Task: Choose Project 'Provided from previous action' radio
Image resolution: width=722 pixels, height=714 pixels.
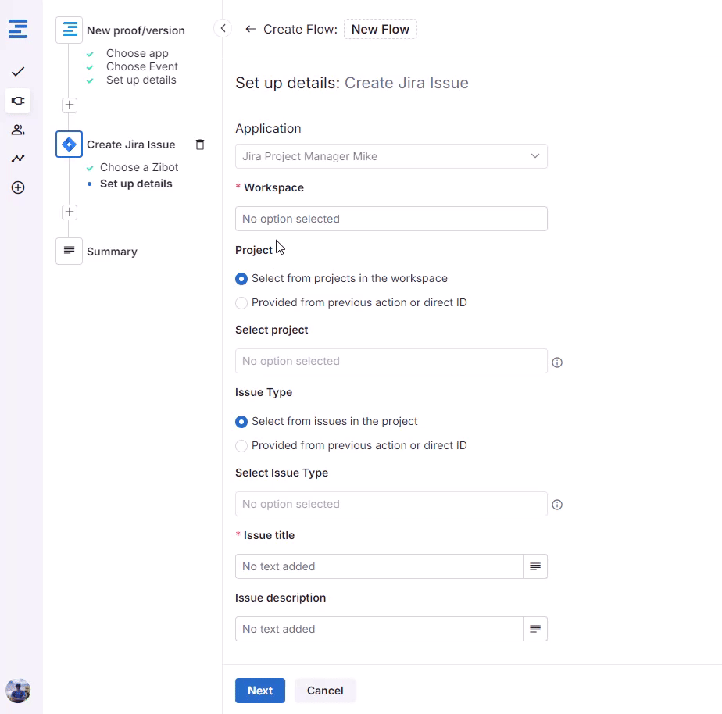Action: 241,303
